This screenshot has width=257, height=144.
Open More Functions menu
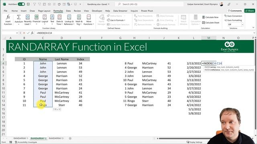coord(89,20)
